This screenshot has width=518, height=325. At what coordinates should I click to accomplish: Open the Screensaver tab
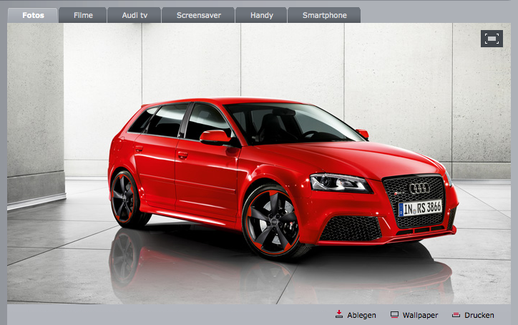click(199, 15)
